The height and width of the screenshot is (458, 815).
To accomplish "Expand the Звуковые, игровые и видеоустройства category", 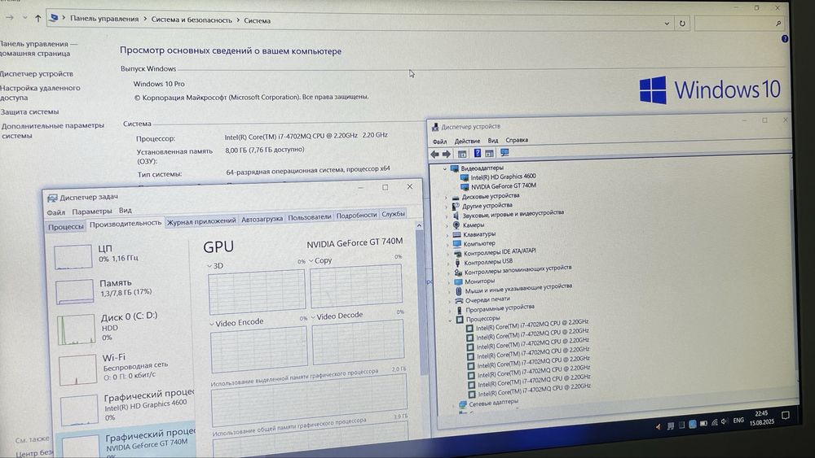I will pyautogui.click(x=447, y=216).
